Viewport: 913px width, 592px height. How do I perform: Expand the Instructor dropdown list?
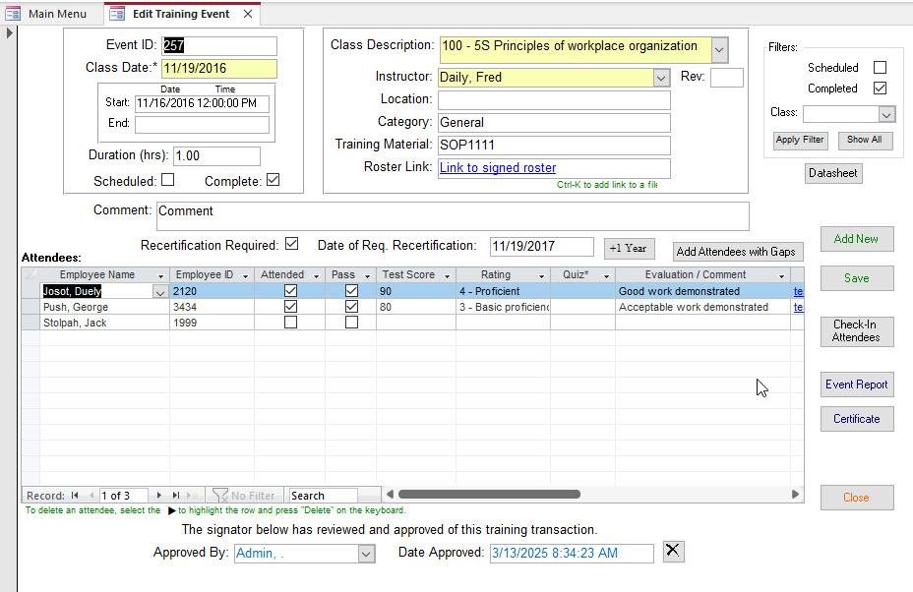click(x=661, y=78)
